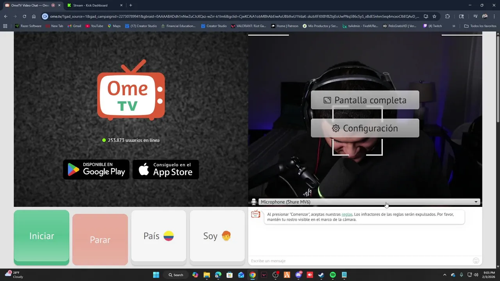Image resolution: width=500 pixels, height=281 pixels.
Task: Open the App Store download badge
Action: click(x=166, y=169)
